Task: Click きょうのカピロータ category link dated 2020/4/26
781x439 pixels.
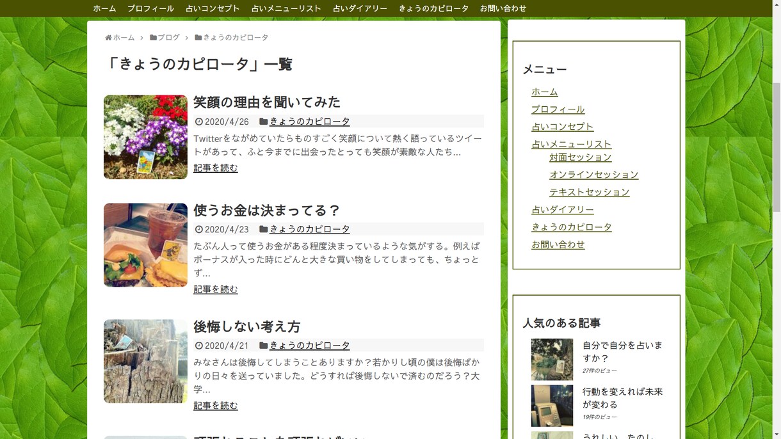Action: point(310,122)
